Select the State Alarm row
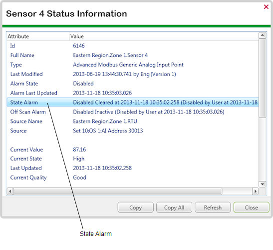273x250 pixels. [x=133, y=102]
